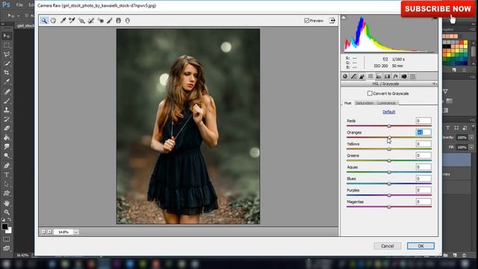478x269 pixels.
Task: Select Photoshop's Hand tool
Action: point(7,202)
